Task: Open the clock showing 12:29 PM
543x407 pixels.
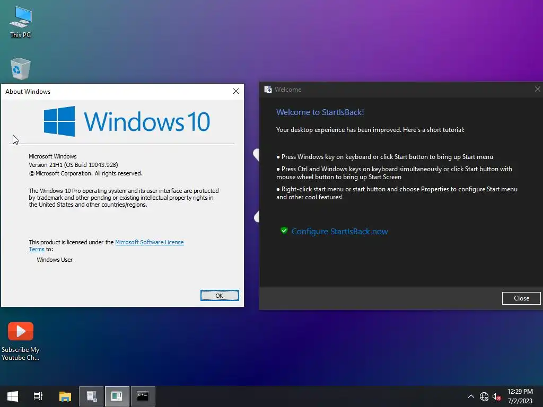Action: pyautogui.click(x=520, y=392)
